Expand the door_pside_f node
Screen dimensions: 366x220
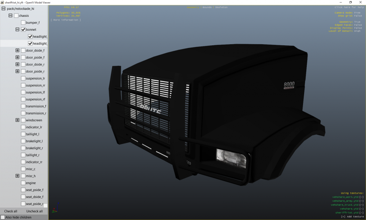pyautogui.click(x=18, y=57)
